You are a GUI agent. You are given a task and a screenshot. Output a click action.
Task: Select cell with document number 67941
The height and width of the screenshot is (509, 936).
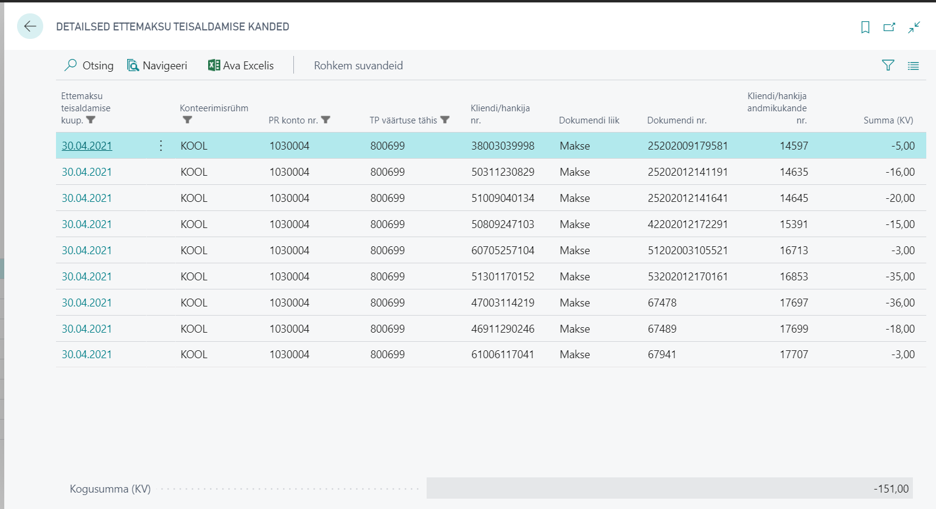[x=662, y=355]
